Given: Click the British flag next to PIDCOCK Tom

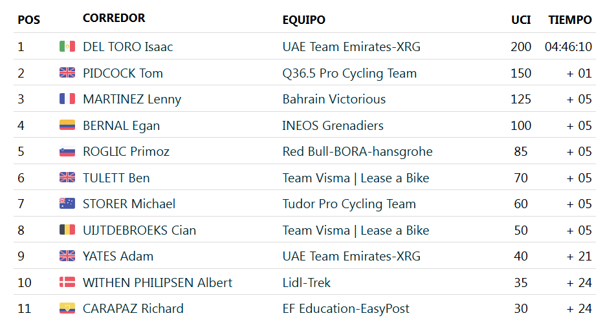Looking at the screenshot, I should click(x=67, y=73).
